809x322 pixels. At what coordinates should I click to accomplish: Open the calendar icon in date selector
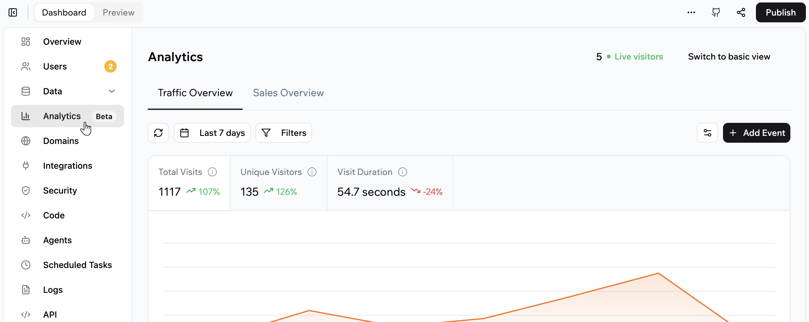click(x=184, y=132)
